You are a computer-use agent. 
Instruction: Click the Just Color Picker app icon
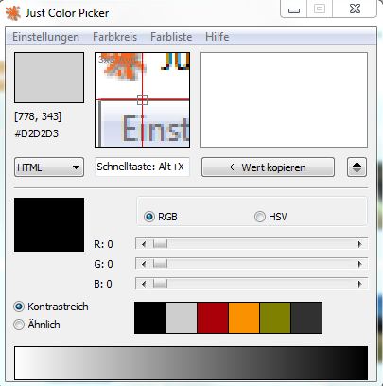tap(13, 13)
